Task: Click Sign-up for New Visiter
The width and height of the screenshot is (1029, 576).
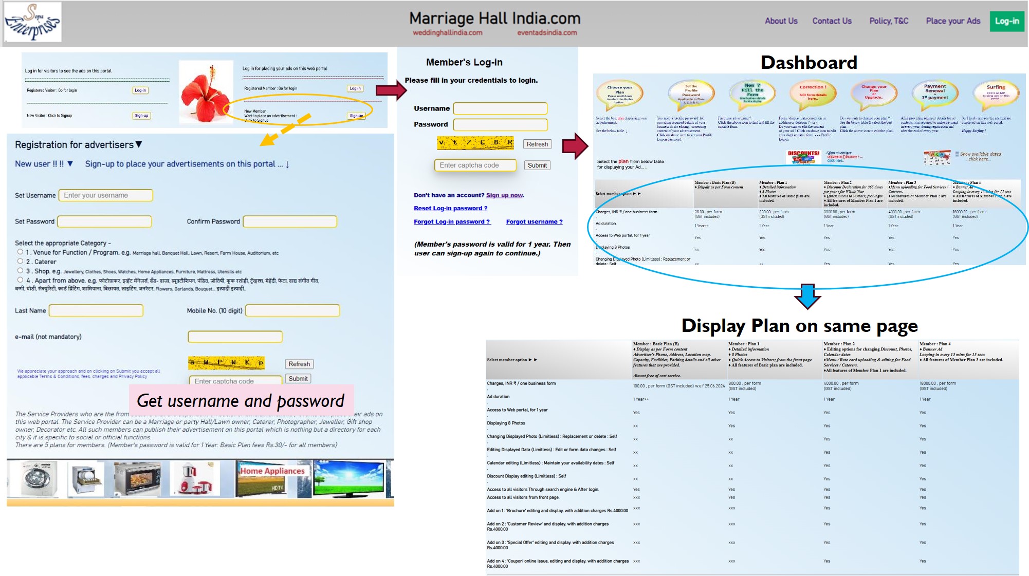Action: [x=141, y=116]
